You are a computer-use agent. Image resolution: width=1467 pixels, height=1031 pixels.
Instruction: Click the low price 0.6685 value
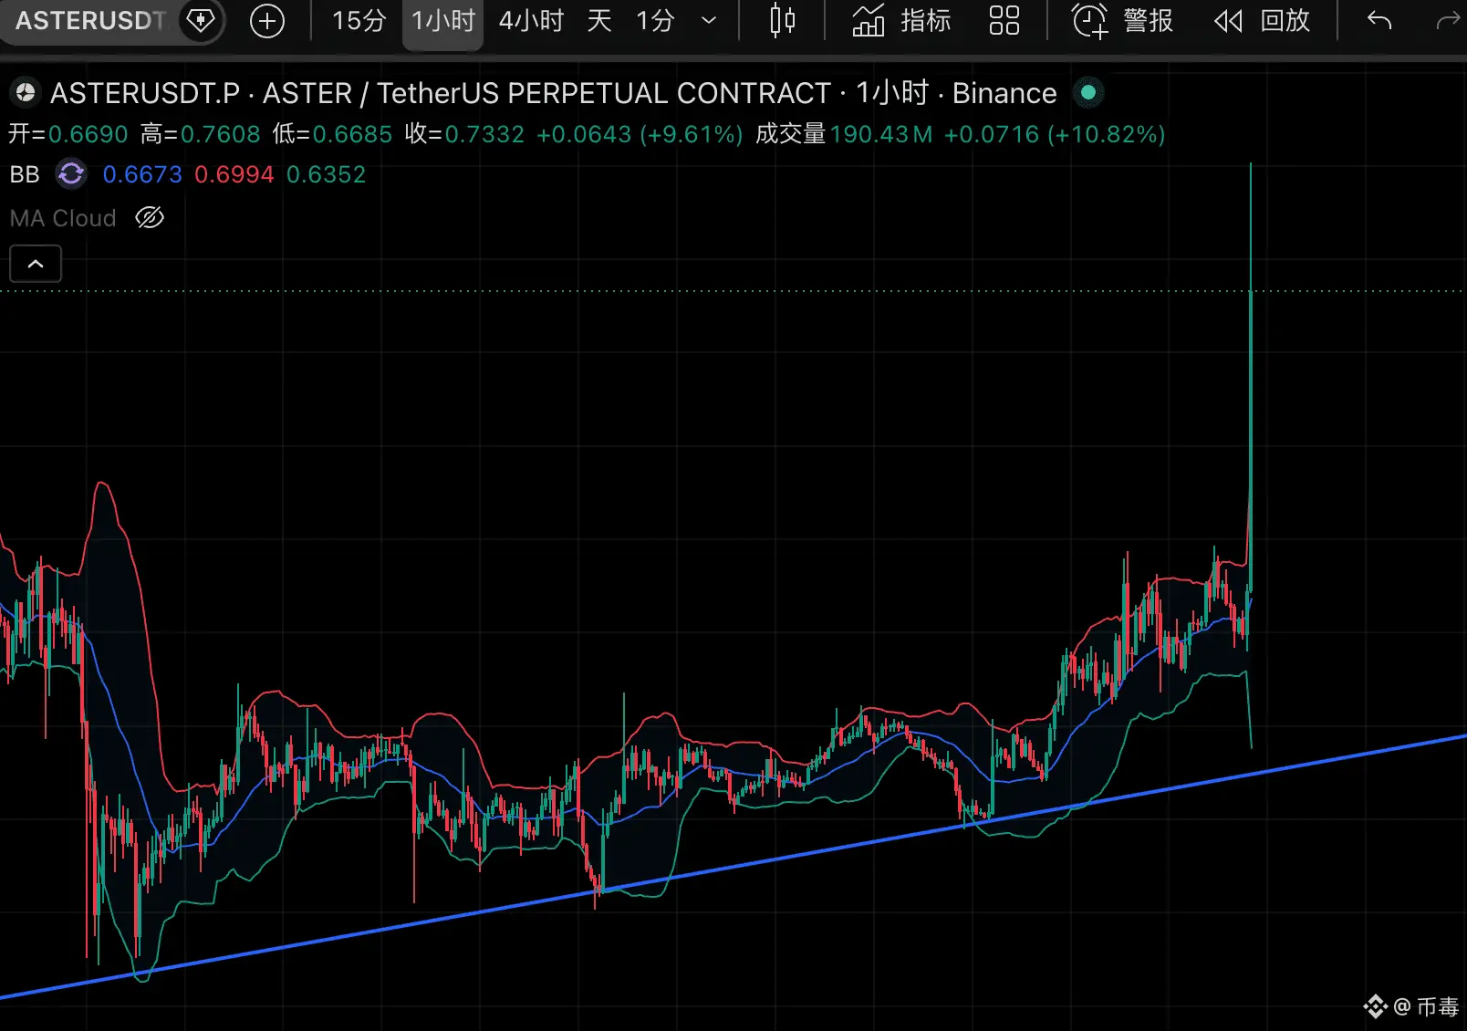352,134
